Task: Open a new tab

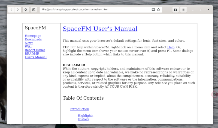Action: point(34,10)
